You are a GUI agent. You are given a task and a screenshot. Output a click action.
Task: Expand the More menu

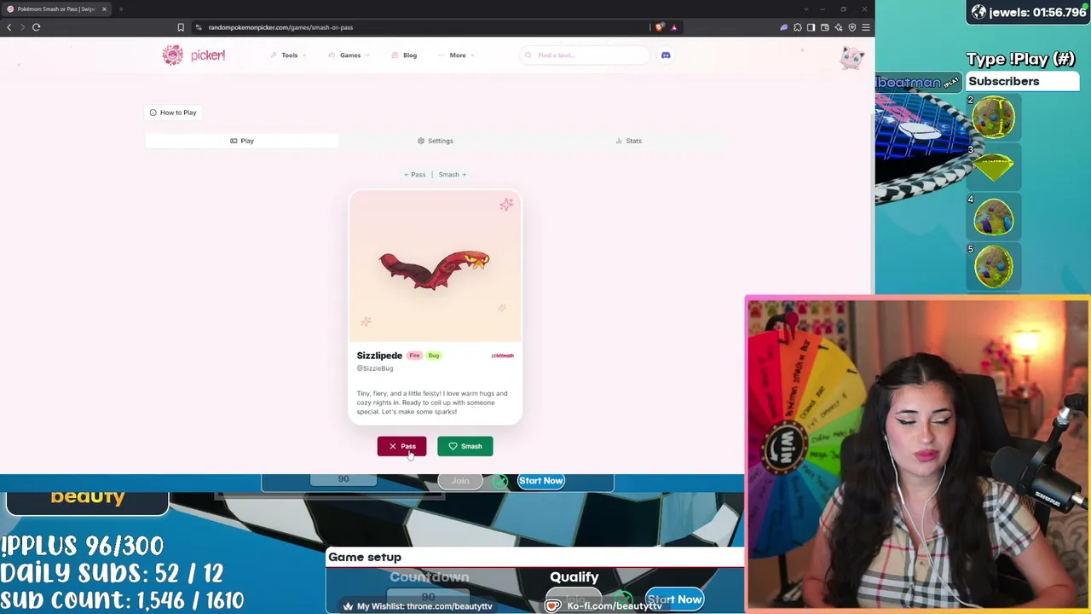[457, 55]
